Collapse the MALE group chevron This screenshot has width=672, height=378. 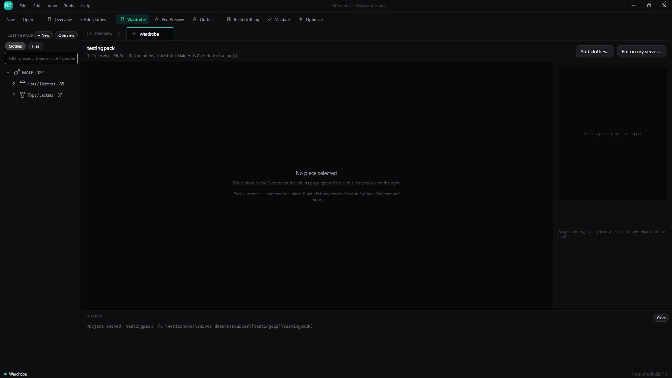tap(8, 72)
